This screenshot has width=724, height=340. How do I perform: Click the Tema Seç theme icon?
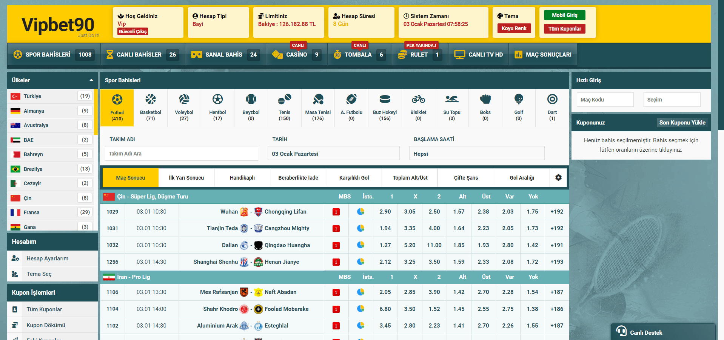[15, 274]
